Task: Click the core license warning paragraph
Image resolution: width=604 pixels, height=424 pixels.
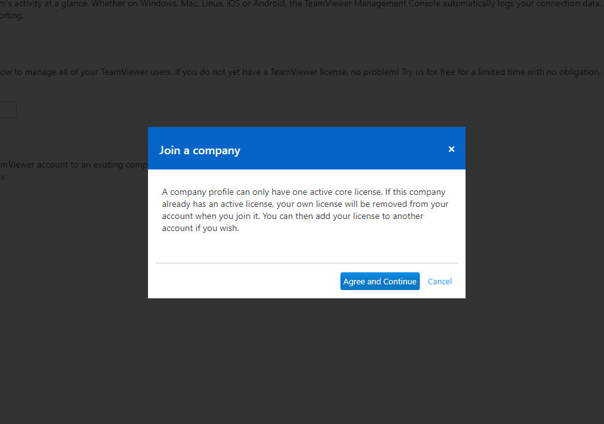Action: 305,210
